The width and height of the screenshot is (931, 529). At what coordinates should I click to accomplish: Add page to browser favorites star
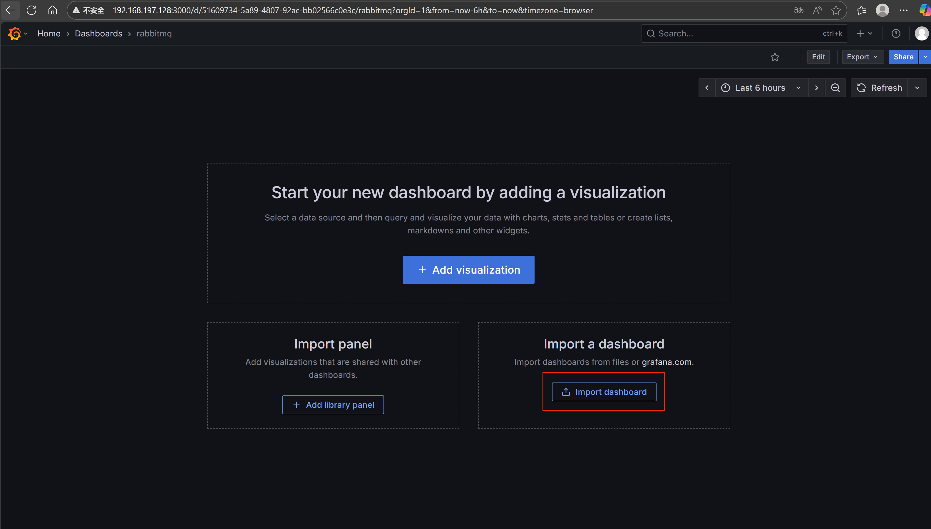tap(836, 10)
